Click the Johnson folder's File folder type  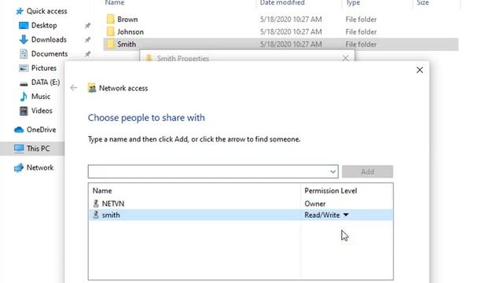tap(361, 31)
